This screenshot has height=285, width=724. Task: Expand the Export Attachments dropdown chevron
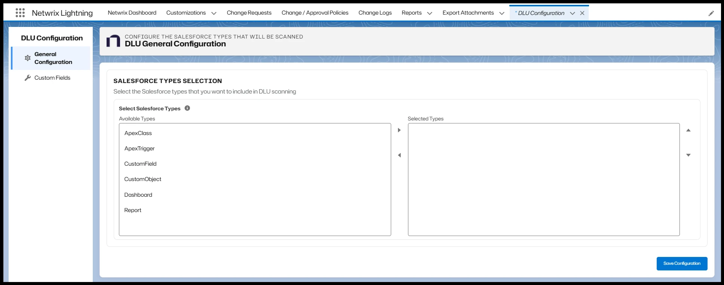(502, 13)
